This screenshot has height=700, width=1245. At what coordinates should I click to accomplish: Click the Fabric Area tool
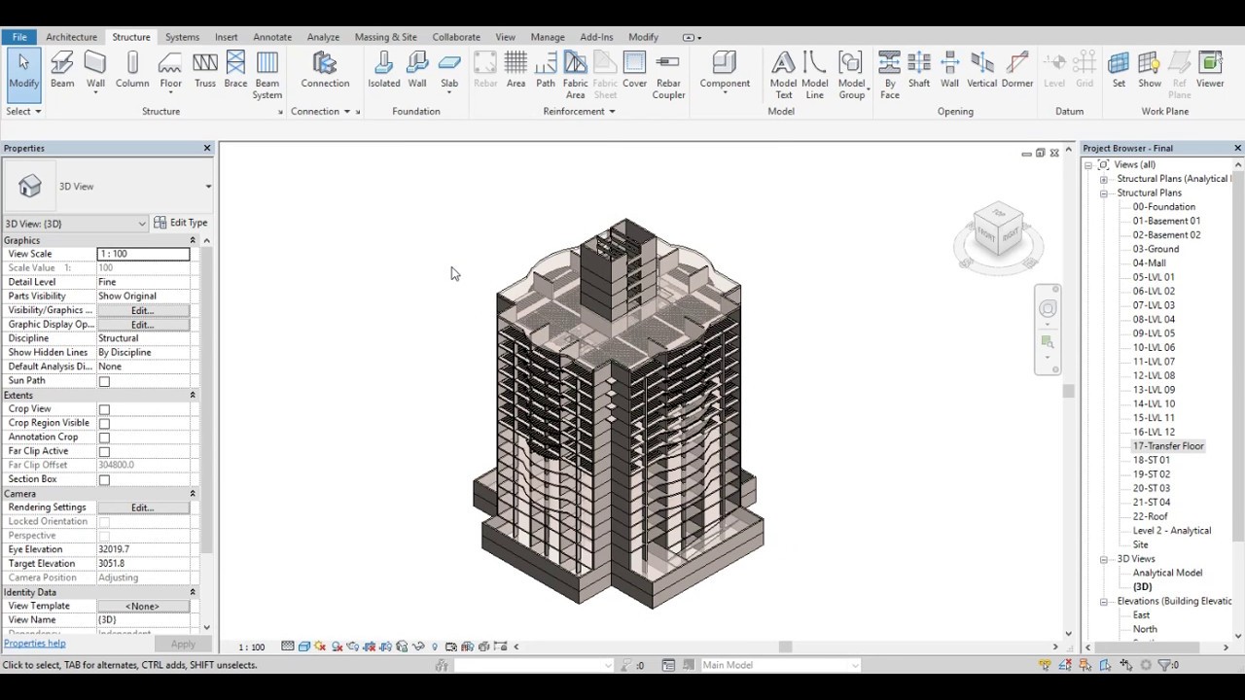[x=575, y=76]
